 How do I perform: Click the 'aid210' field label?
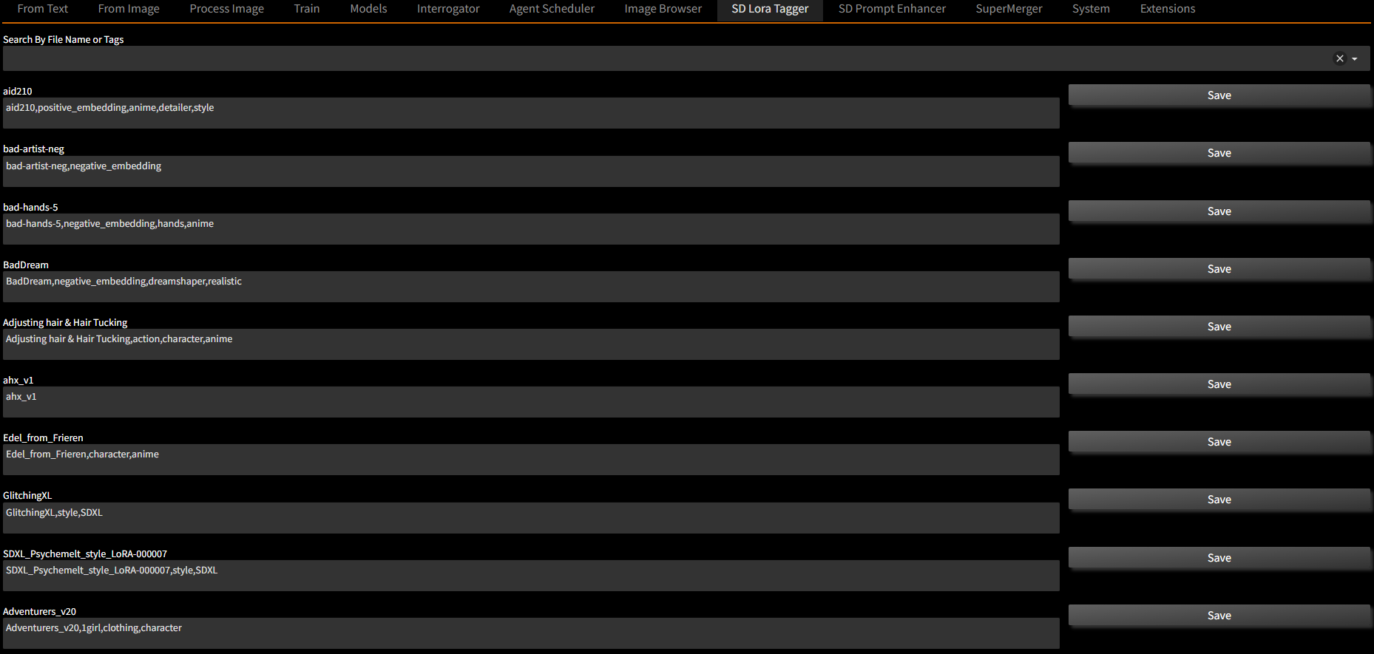pyautogui.click(x=18, y=91)
